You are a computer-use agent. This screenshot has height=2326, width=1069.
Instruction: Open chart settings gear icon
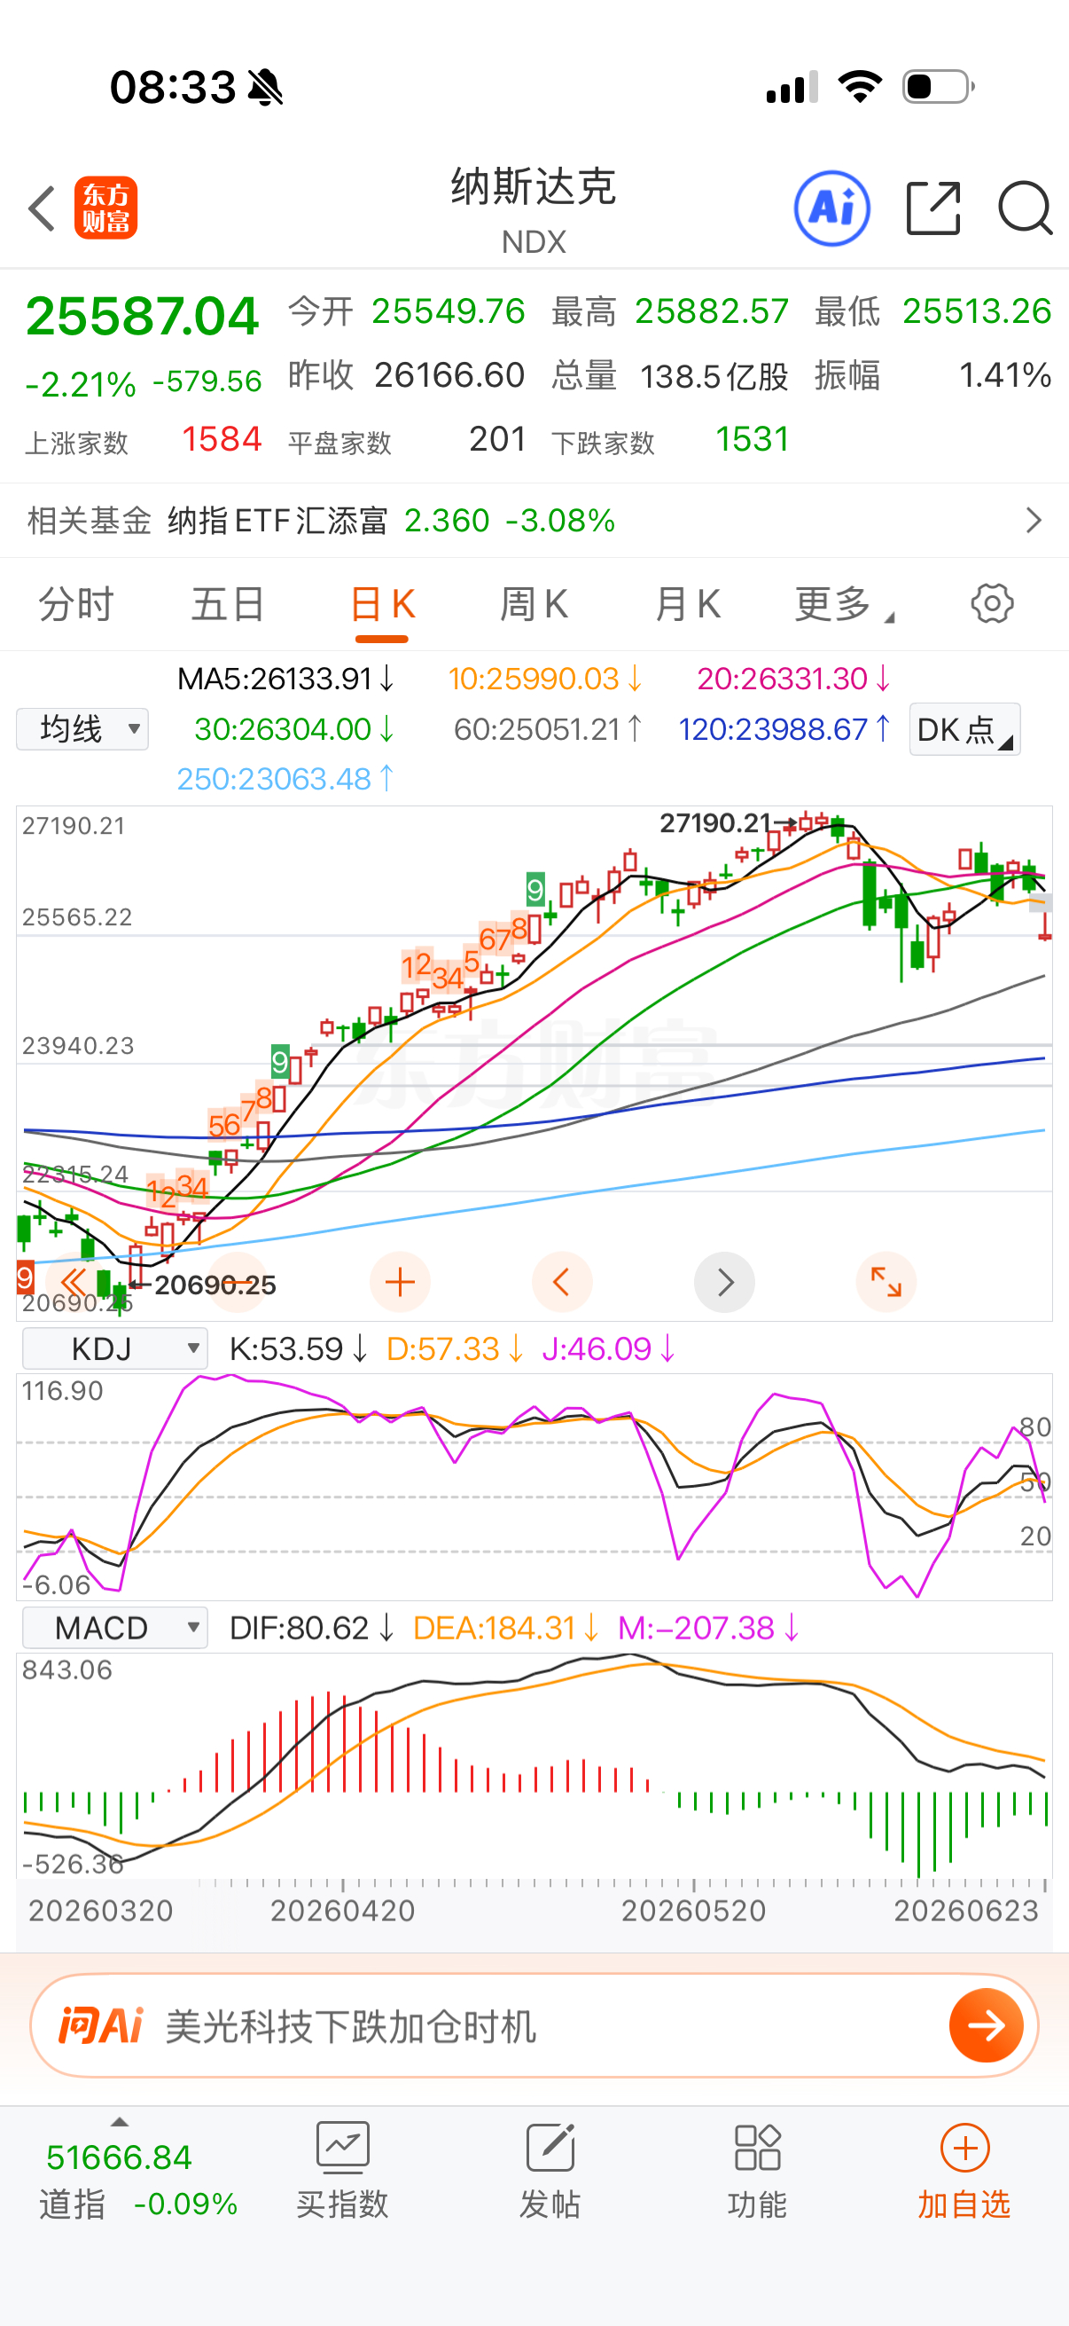(x=992, y=603)
